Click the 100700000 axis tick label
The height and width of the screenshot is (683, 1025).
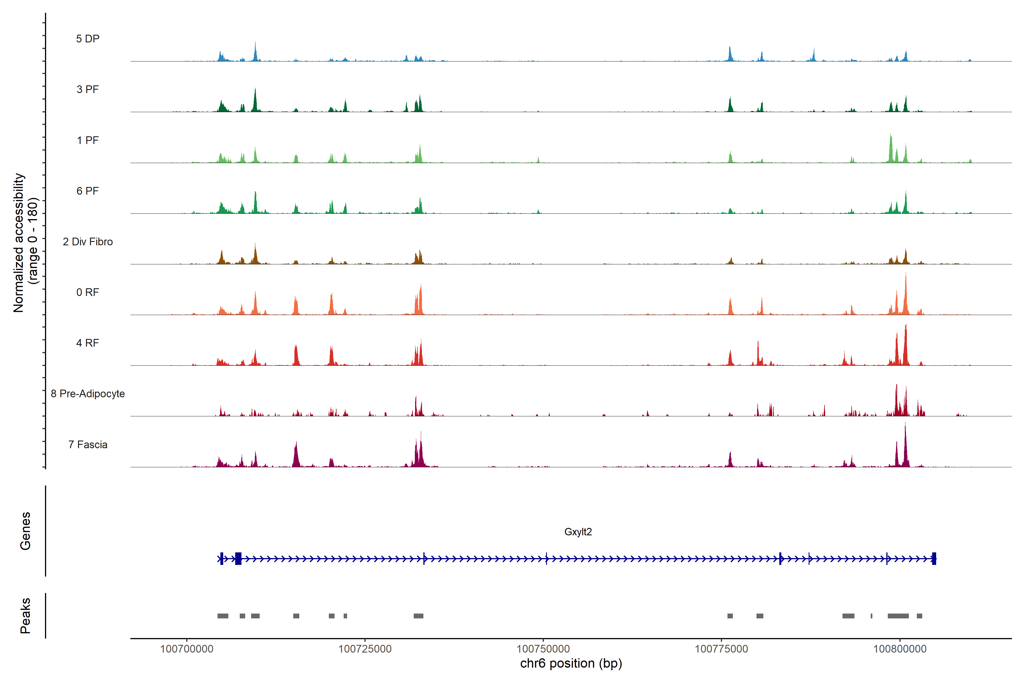point(186,649)
